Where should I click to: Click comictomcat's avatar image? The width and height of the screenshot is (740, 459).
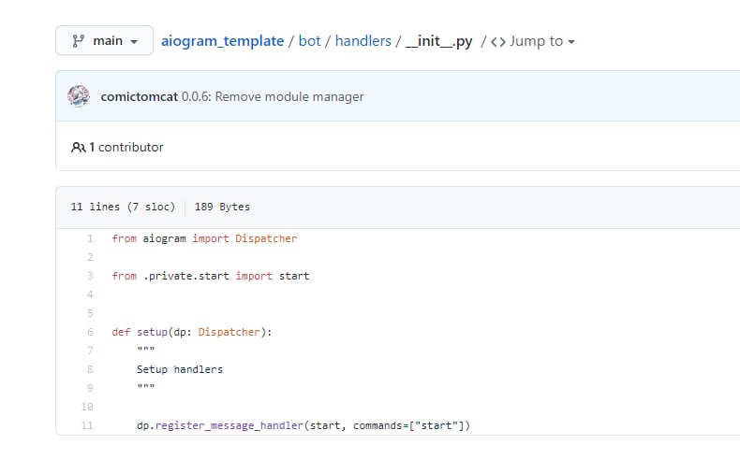tap(80, 96)
